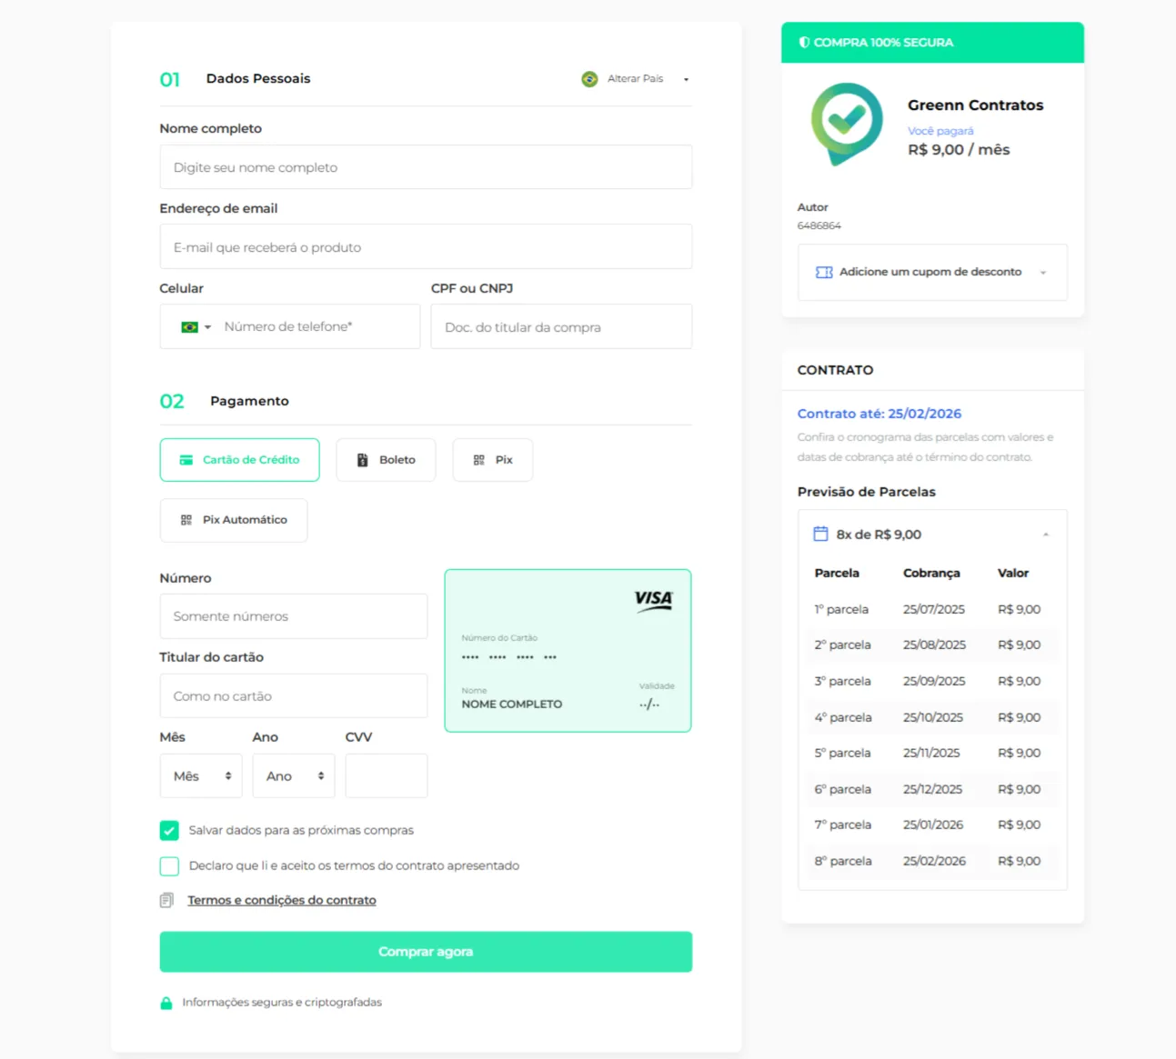
Task: Click the barcode icon in the Boleto option
Action: [362, 460]
